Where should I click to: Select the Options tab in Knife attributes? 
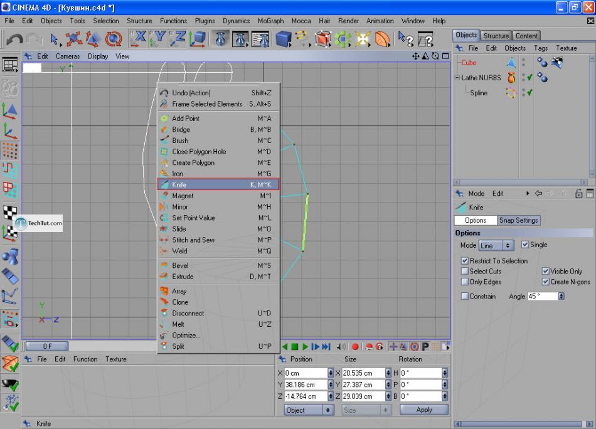(476, 220)
